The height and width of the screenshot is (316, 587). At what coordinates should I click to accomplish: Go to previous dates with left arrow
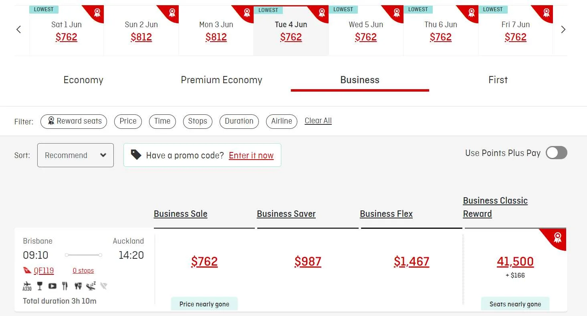pos(18,30)
